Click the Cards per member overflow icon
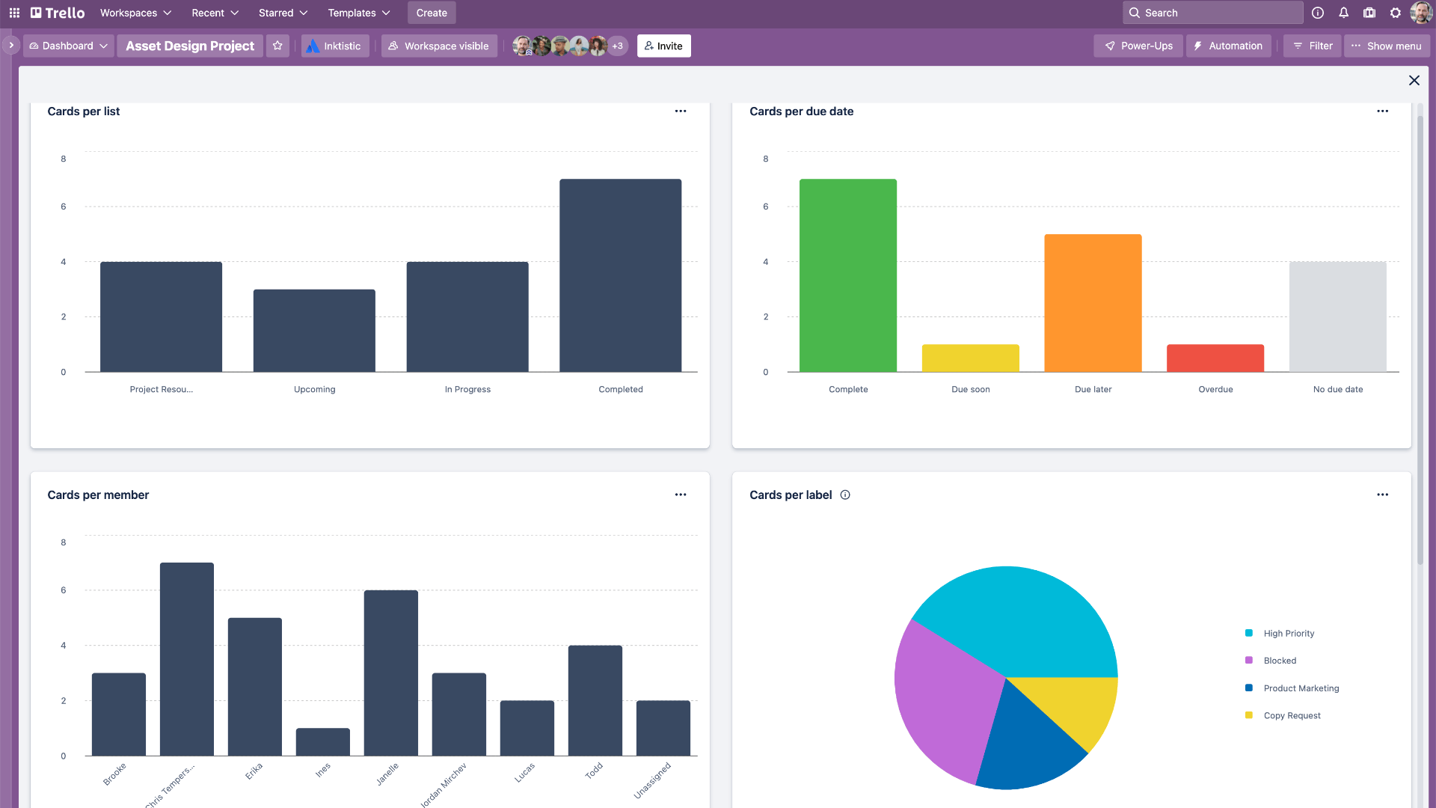This screenshot has width=1436, height=808. pyautogui.click(x=681, y=495)
